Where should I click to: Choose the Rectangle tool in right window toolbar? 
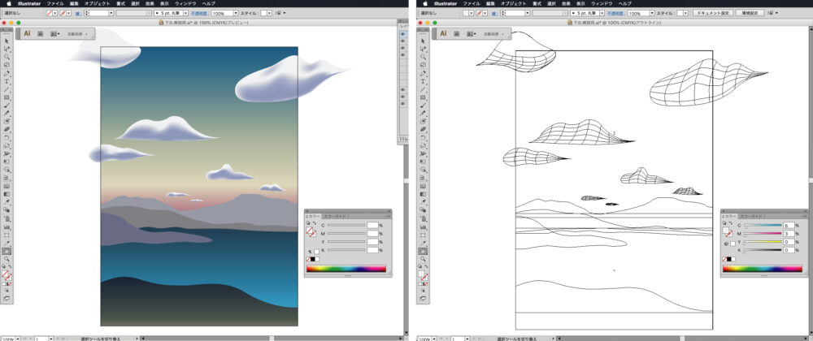[x=423, y=97]
